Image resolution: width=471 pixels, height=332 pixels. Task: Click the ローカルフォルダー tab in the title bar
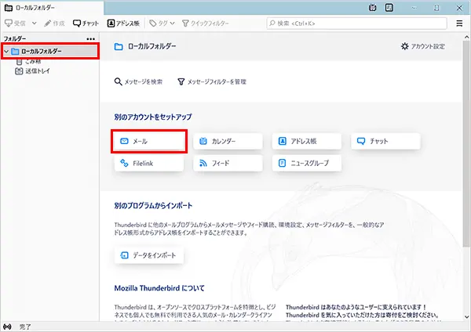53,8
